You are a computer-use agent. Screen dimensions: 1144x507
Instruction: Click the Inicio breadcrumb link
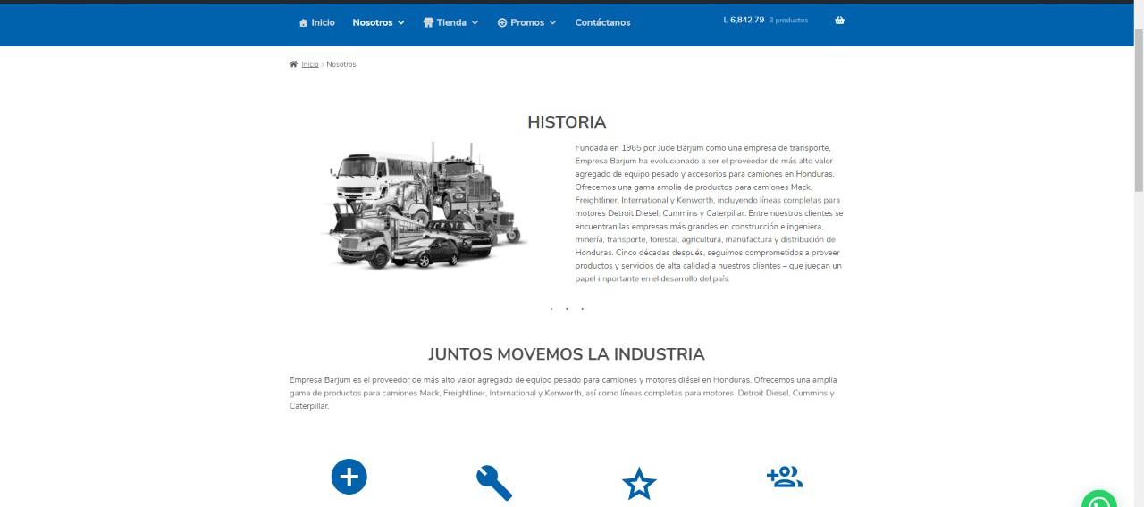point(310,64)
